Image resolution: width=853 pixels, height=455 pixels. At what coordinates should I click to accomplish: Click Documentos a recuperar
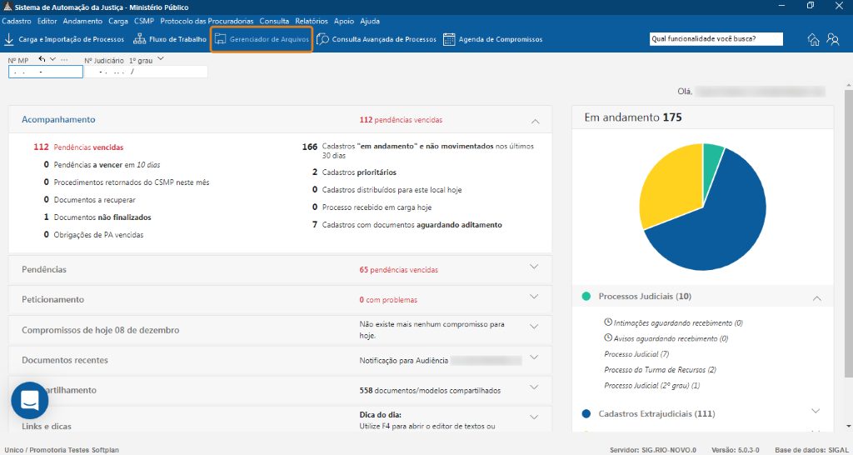click(90, 200)
